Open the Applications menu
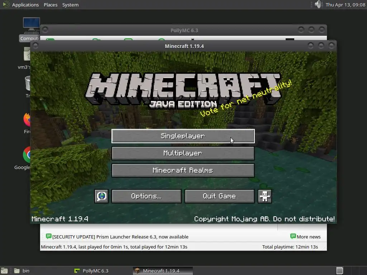This screenshot has height=275, width=367. (x=25, y=5)
